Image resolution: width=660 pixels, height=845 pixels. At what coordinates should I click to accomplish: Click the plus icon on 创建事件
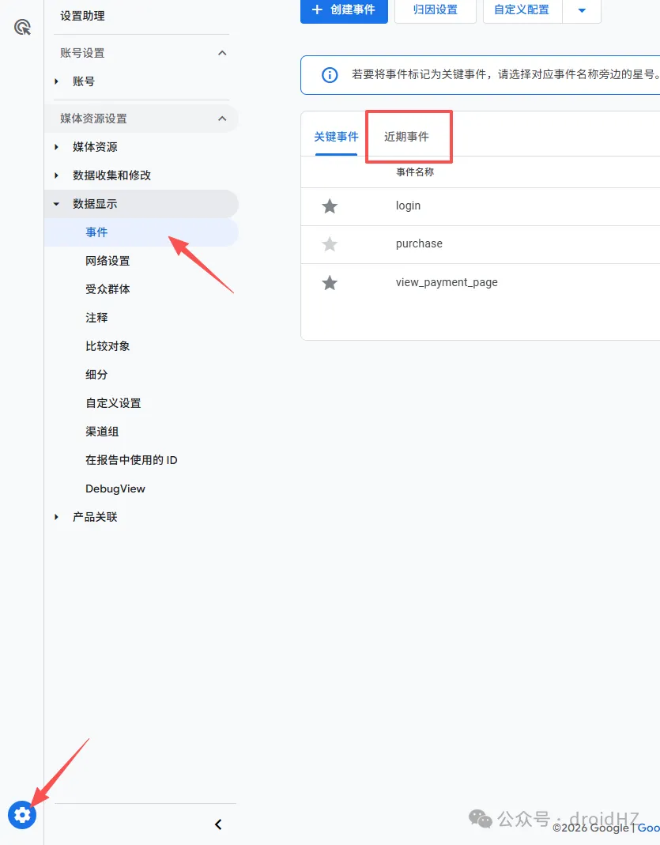[x=315, y=10]
